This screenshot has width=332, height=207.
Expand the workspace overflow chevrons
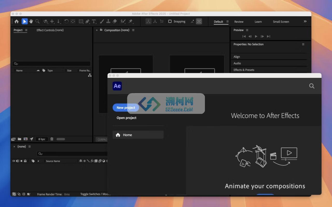click(305, 21)
